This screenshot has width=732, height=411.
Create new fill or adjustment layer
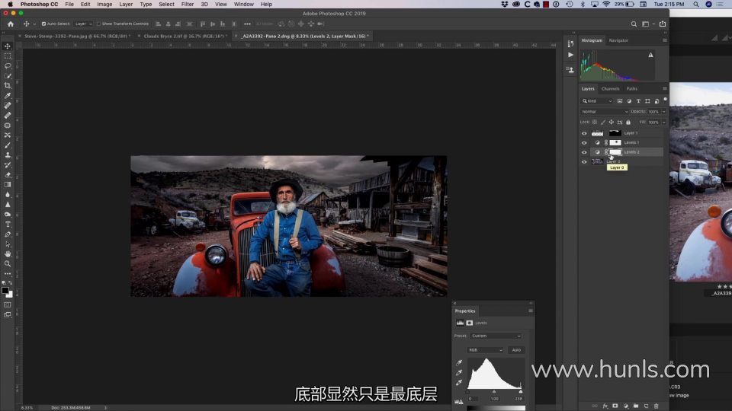coord(625,406)
